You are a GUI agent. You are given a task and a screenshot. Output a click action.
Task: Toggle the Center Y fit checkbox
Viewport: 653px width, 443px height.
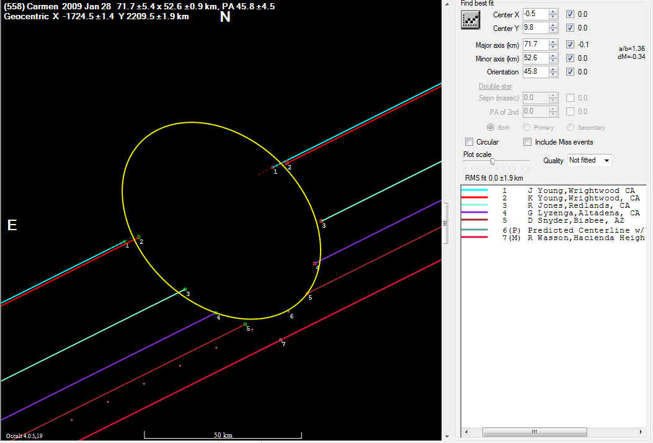tap(570, 28)
